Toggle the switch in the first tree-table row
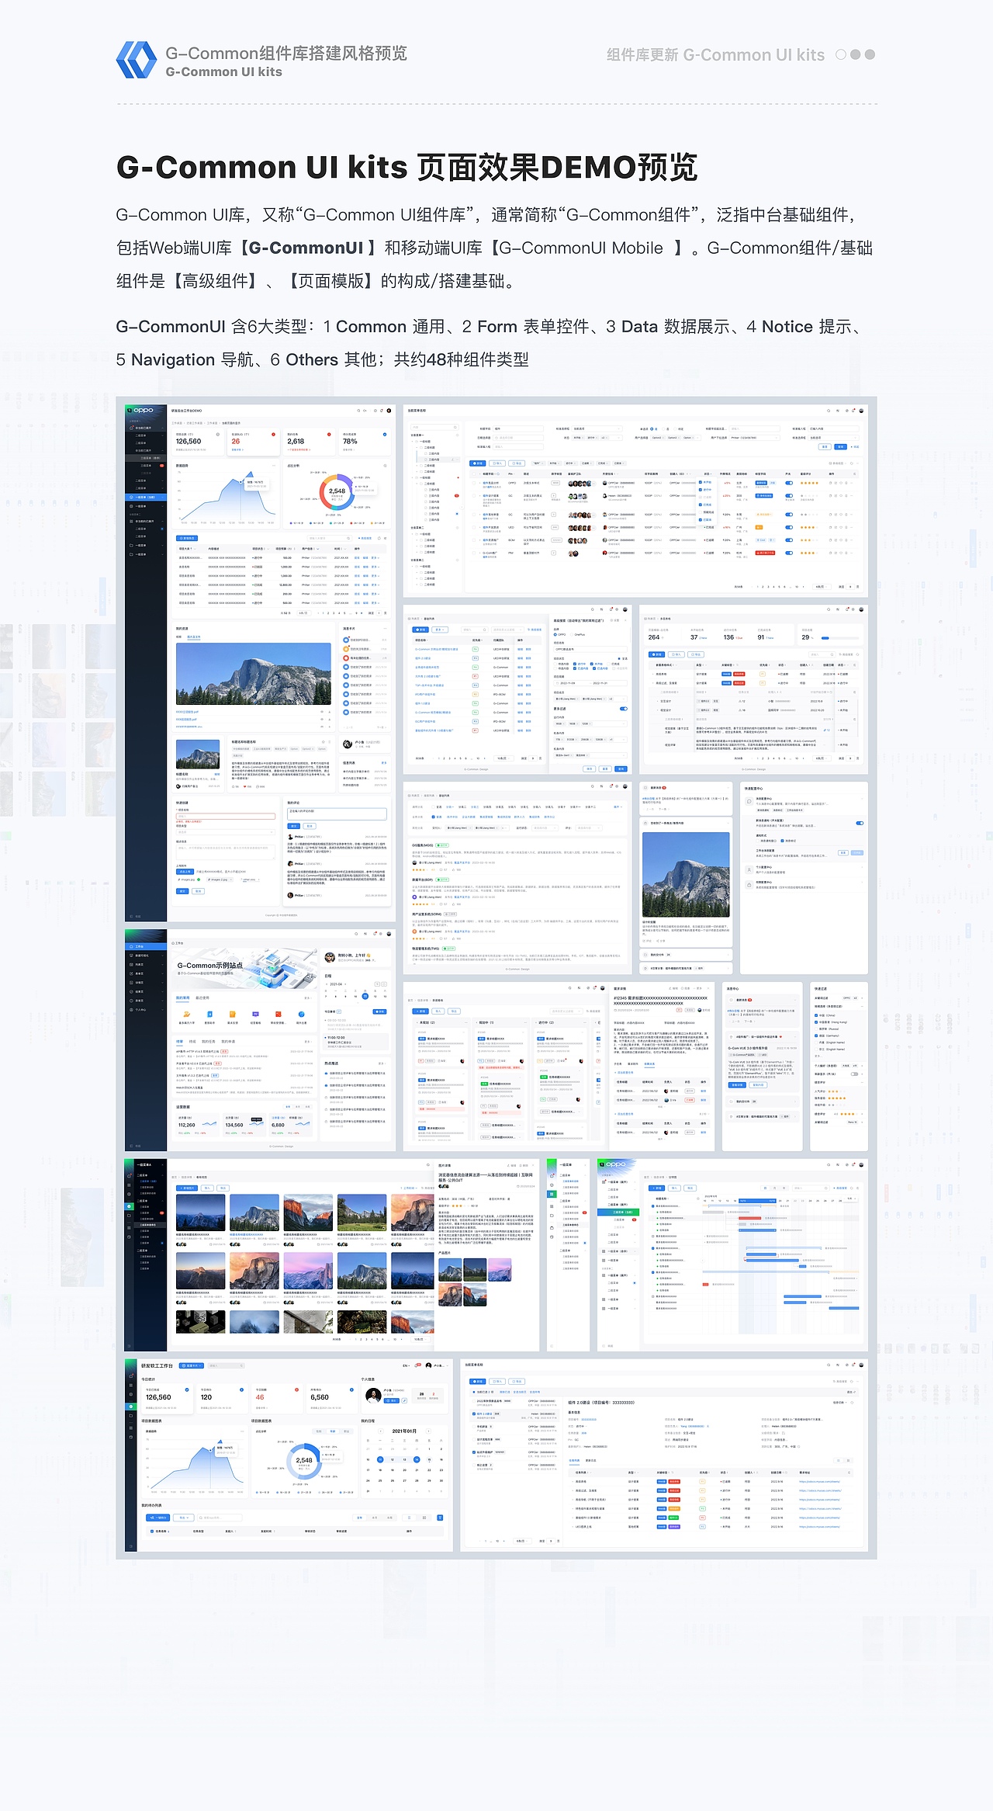This screenshot has width=993, height=1811. [789, 483]
